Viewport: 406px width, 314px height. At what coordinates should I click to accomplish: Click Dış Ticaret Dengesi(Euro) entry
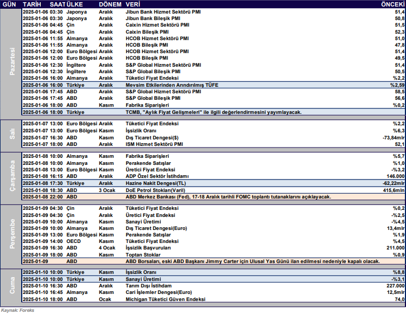tap(156, 228)
